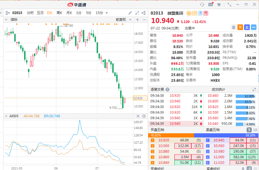The width and height of the screenshot is (259, 170).
Task: Collapse left panel beside 02013 code
Action: pos(8,13)
